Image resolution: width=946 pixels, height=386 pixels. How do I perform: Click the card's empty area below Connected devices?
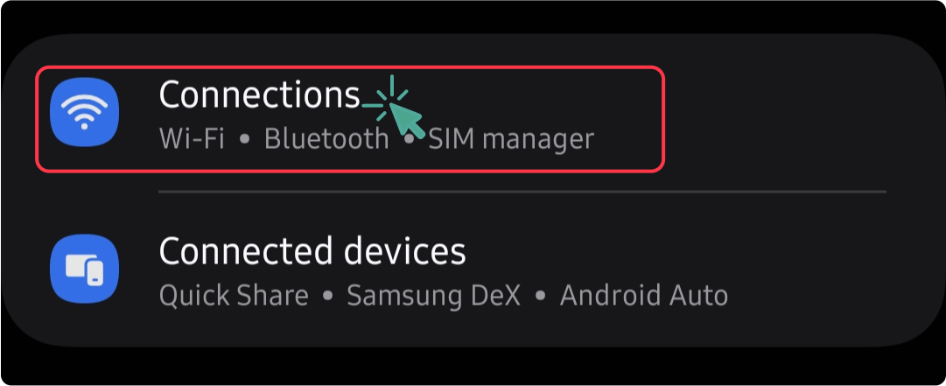click(x=473, y=331)
